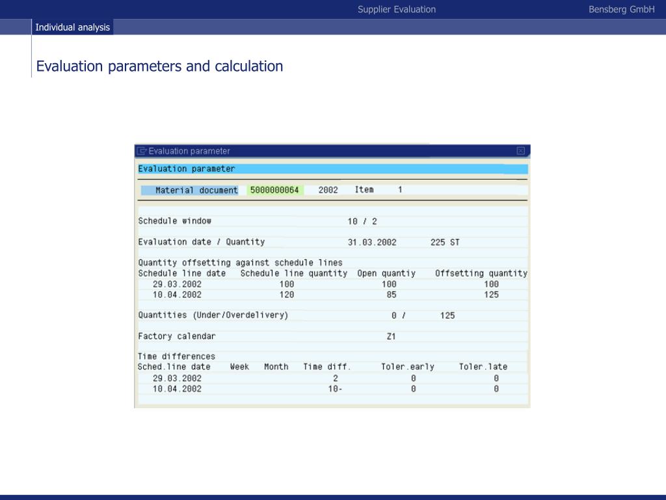Viewport: 666px width, 500px height.
Task: Click the overdelivery quantity 125 value
Action: 447,316
